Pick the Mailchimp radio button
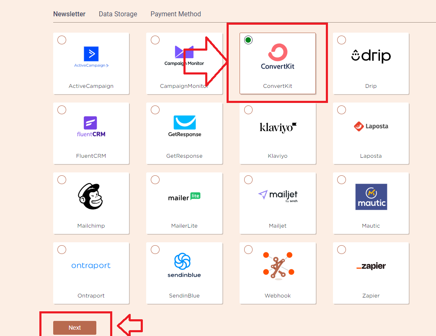Screen dimensions: 436x336 [x=62, y=180]
